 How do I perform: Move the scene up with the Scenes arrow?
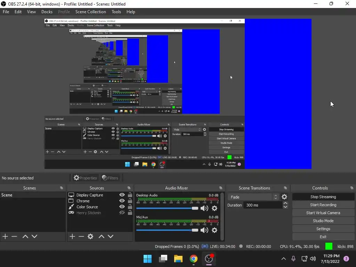(x=25, y=236)
